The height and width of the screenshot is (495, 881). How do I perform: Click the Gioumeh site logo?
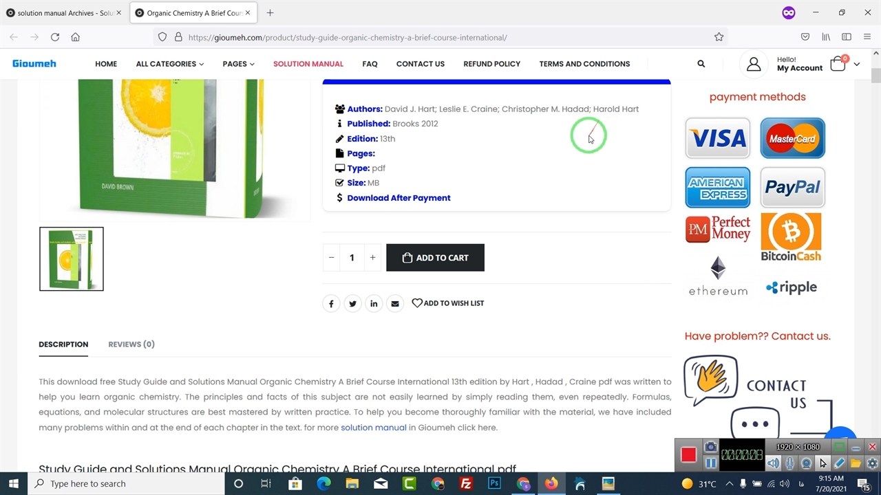tap(34, 64)
